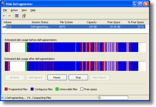Click the 'Defragmenting...' session status cell

pyautogui.click(x=41, y=27)
